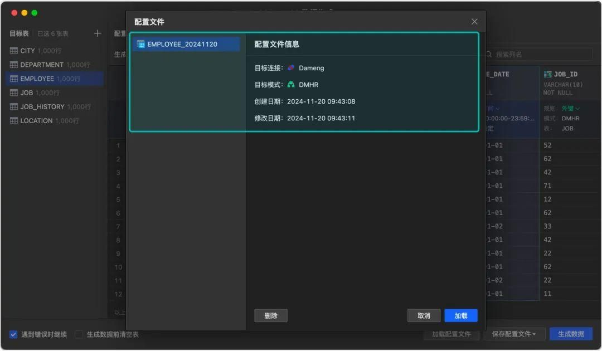Select EMPLOYEE table in sidebar
This screenshot has height=351, width=602.
(55, 79)
